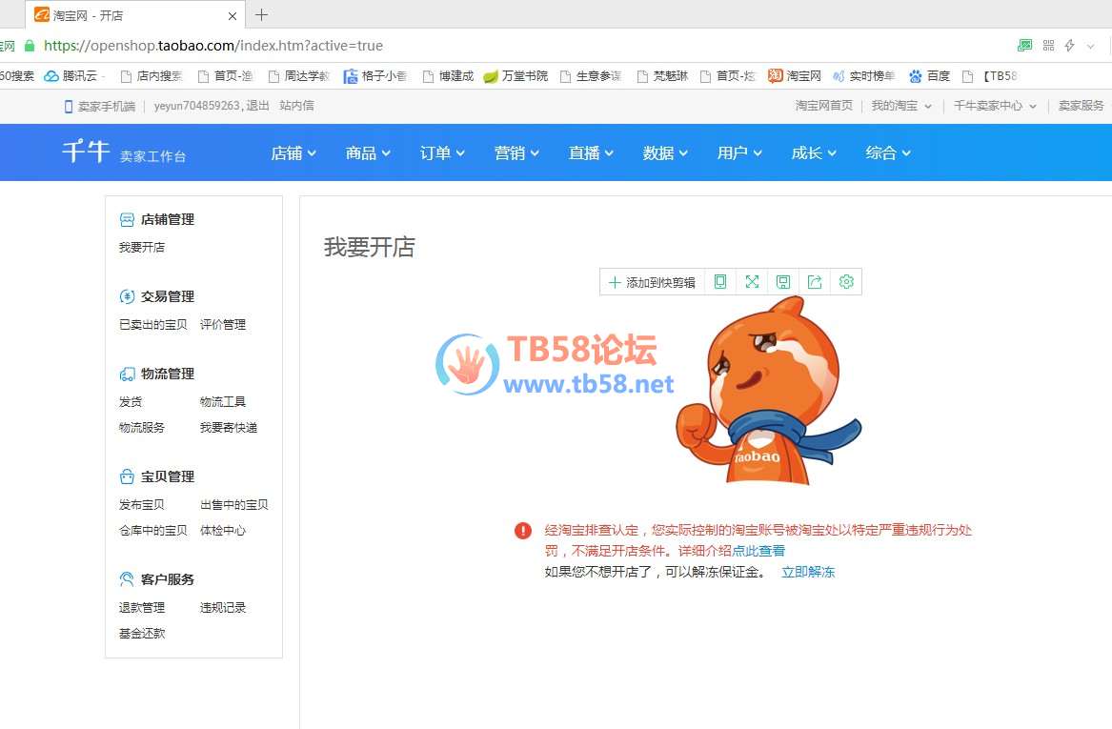Go to 淘宝网首页 link
This screenshot has height=729, width=1112.
point(824,106)
